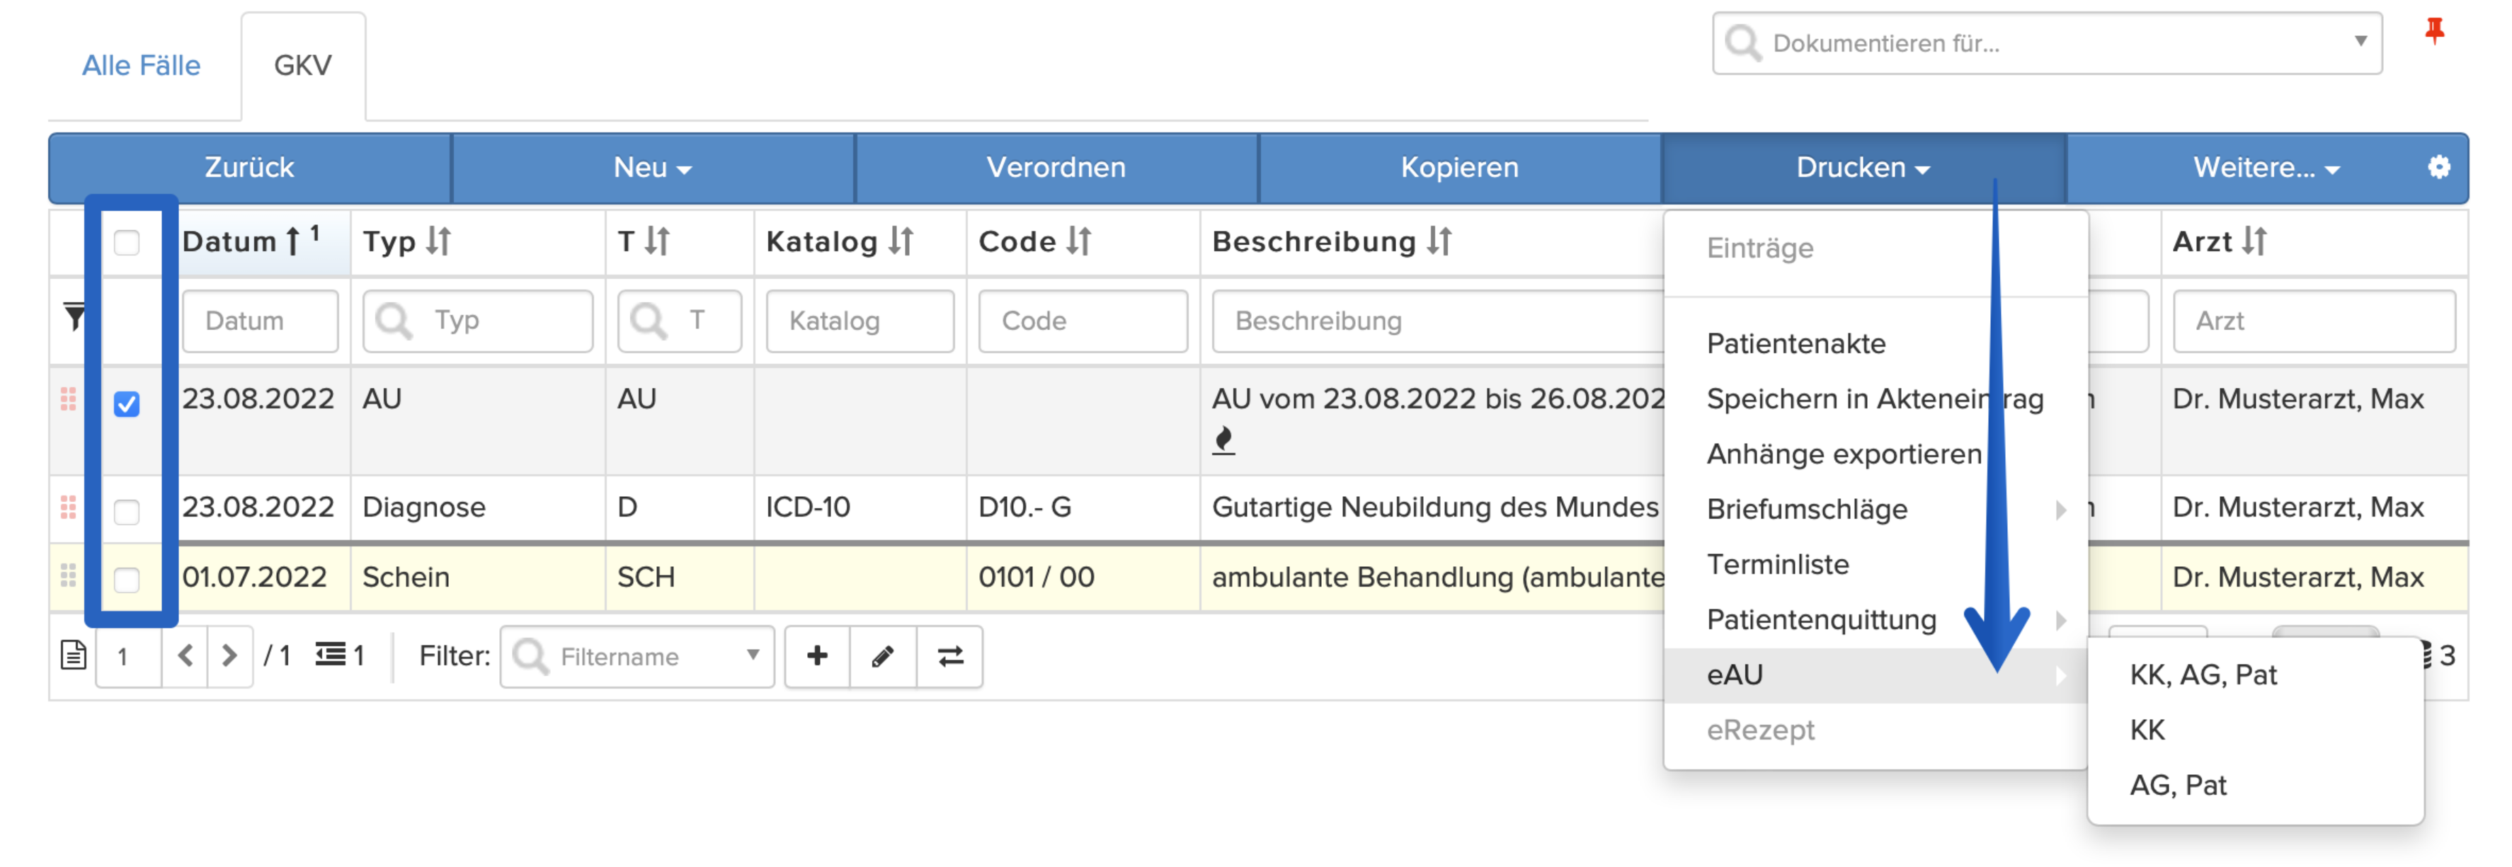Check the Diagnose row checkbox
This screenshot has width=2512, height=867.
point(127,511)
